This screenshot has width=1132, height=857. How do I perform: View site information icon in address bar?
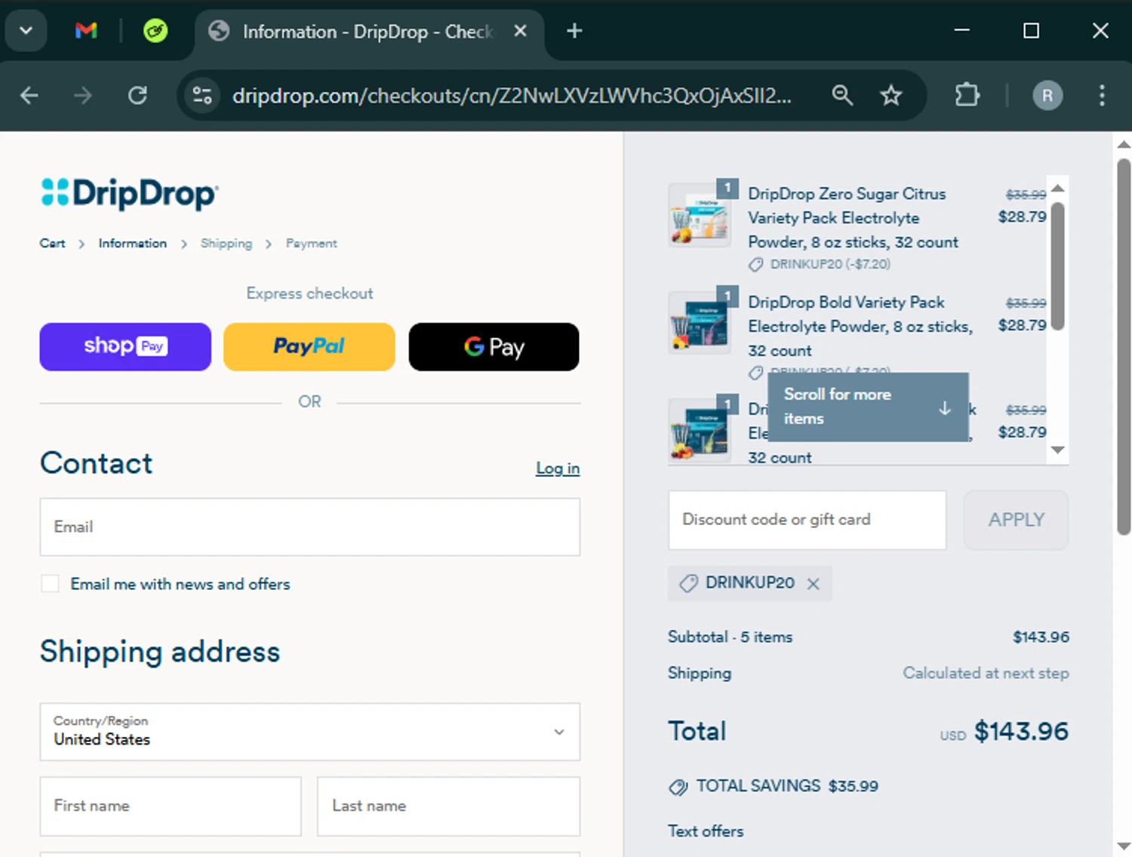pyautogui.click(x=202, y=96)
